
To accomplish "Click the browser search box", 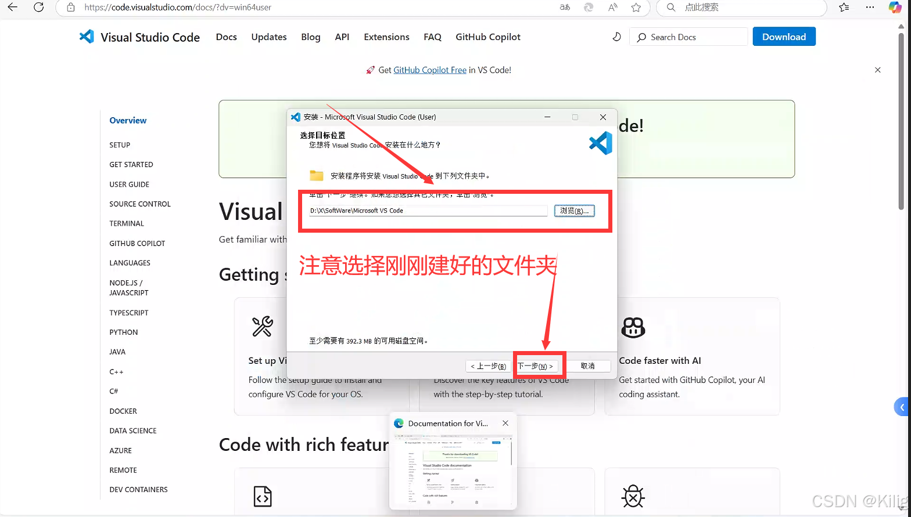I will (741, 8).
